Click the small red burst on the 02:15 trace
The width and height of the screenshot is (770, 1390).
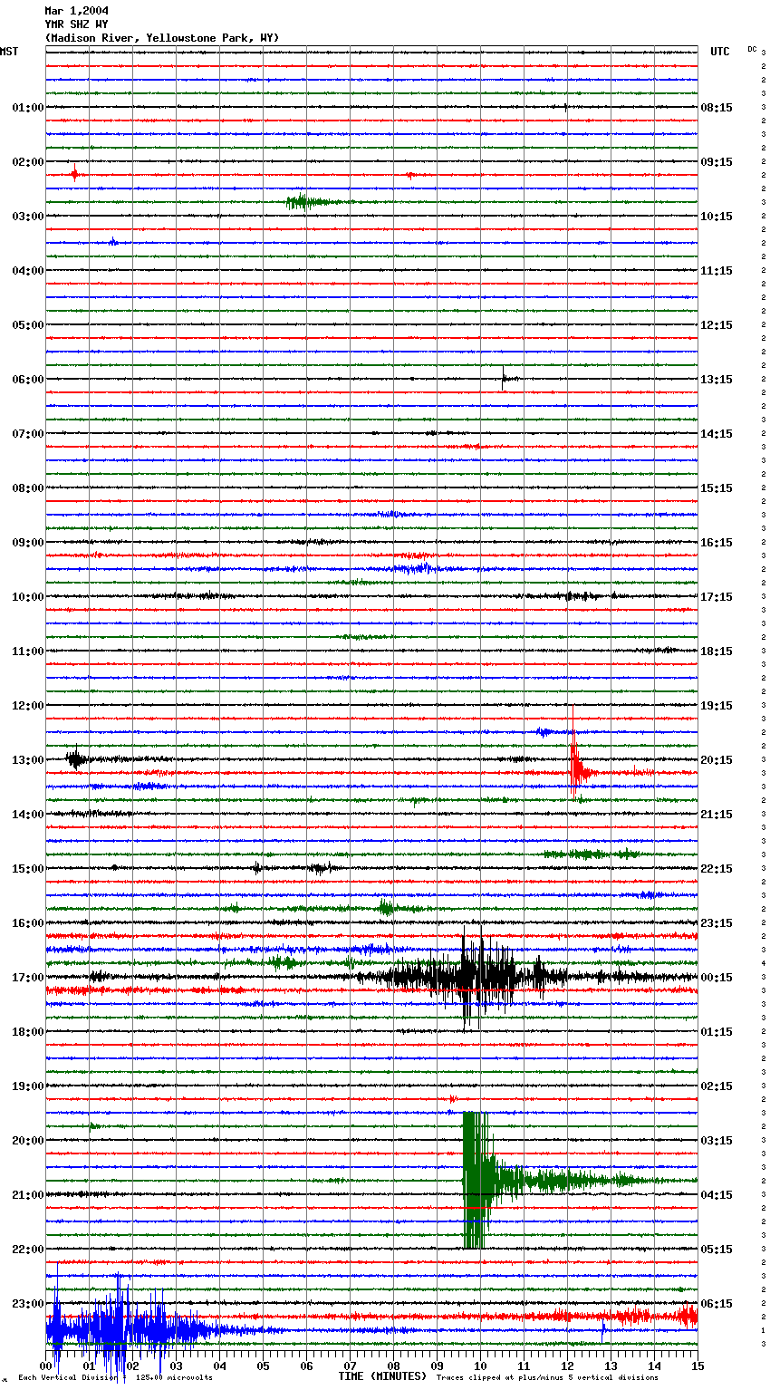[x=75, y=174]
